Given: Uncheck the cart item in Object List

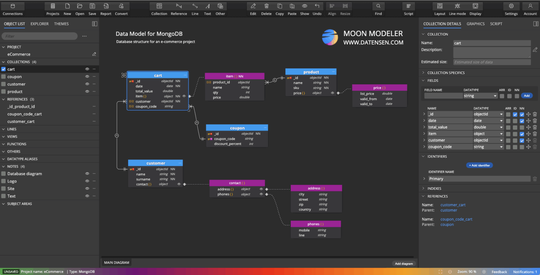Looking at the screenshot, I should click(4, 69).
